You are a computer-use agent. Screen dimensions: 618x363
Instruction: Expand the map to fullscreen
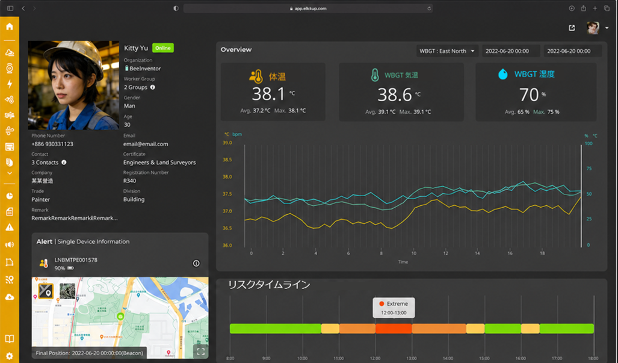click(x=200, y=352)
